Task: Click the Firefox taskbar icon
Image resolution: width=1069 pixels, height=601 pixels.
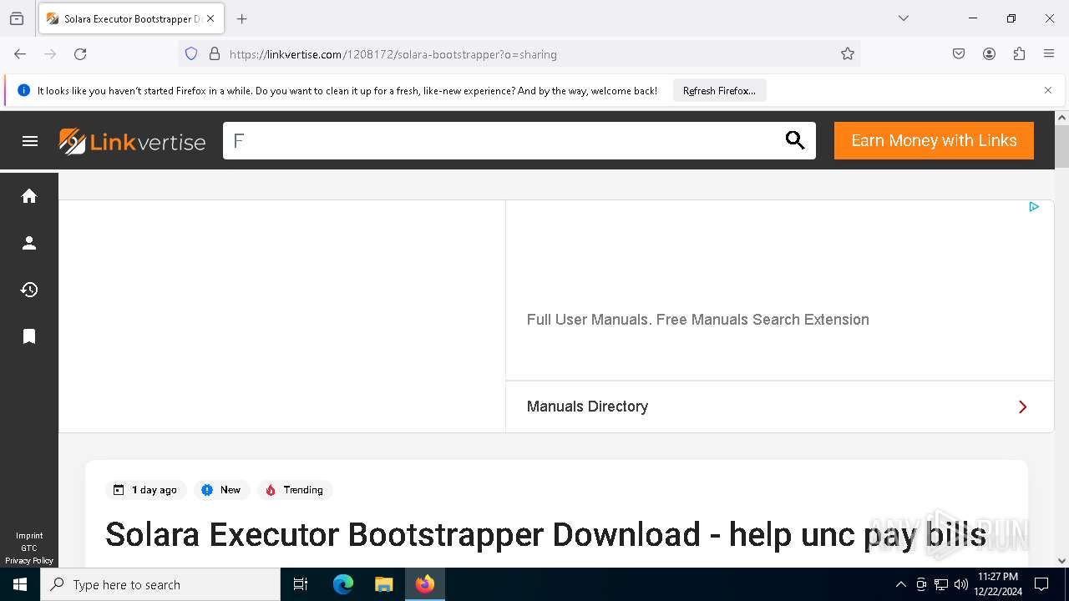Action: pos(425,584)
